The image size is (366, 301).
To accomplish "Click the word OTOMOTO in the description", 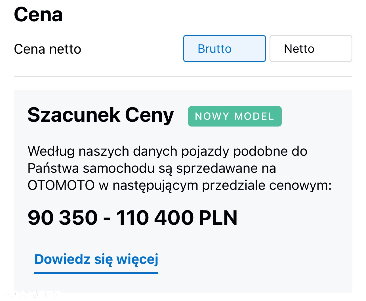I will tap(61, 185).
